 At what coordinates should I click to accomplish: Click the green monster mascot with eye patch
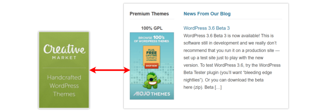coord(152,80)
